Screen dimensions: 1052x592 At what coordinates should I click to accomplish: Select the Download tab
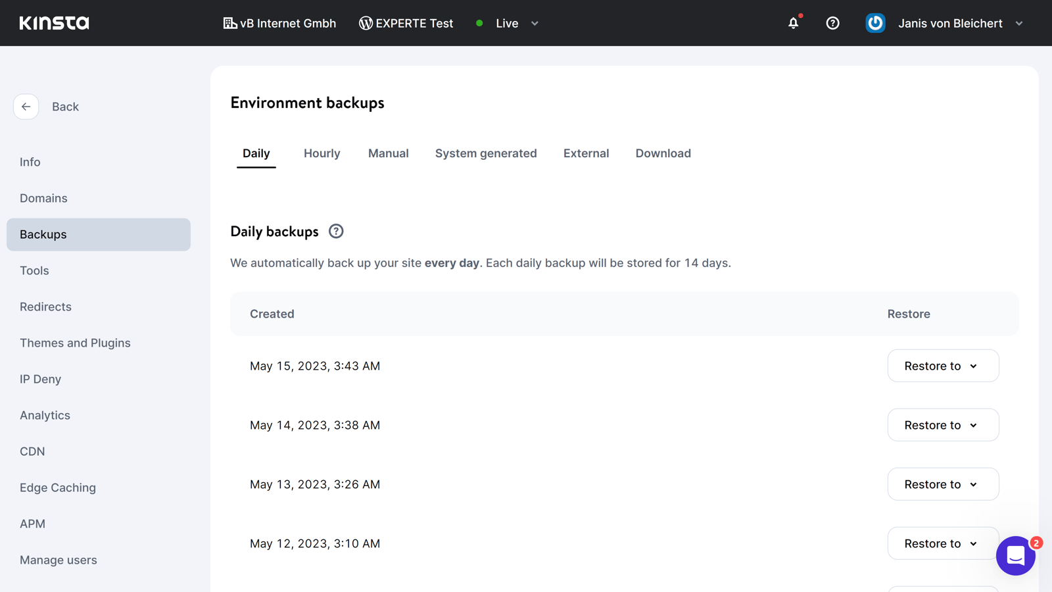click(663, 153)
